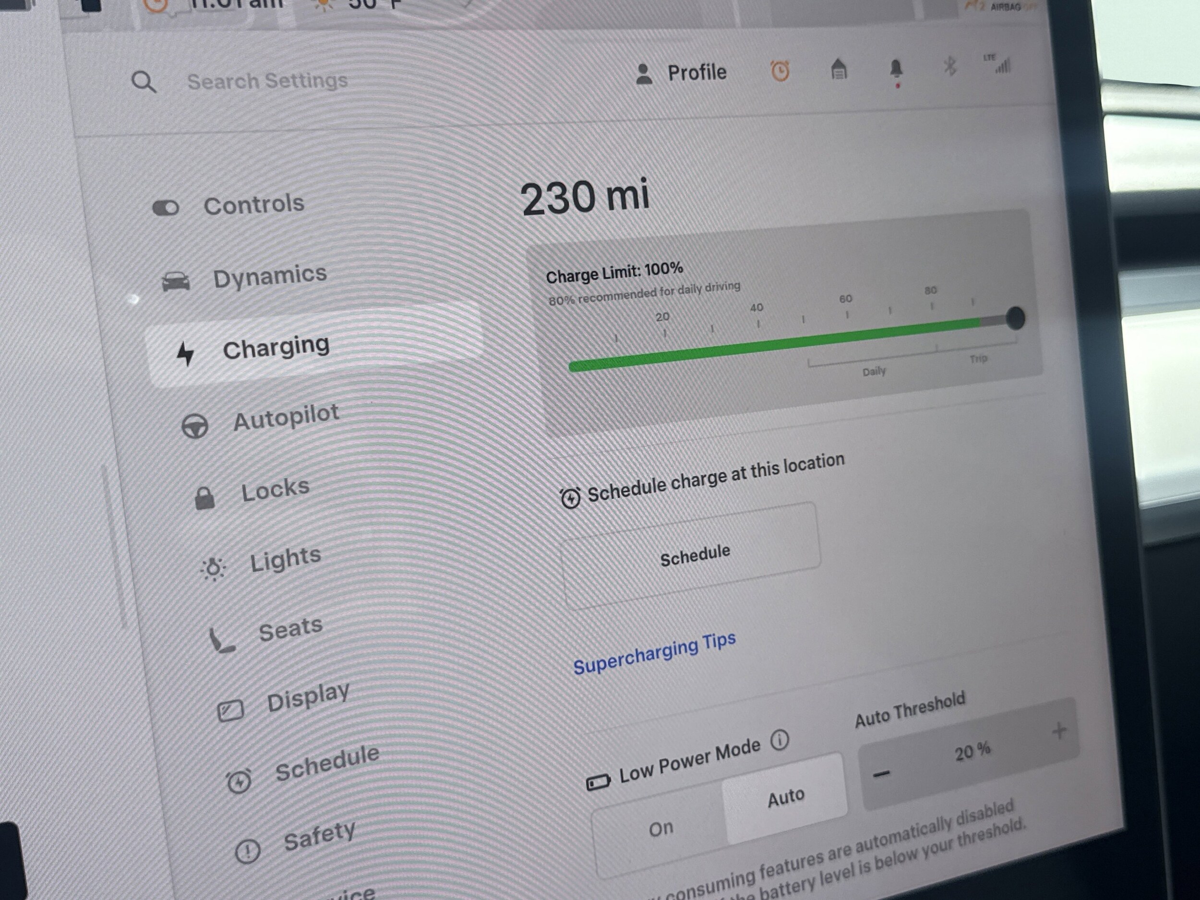Decrease Auto Threshold with minus
1200x900 pixels.
pyautogui.click(x=882, y=774)
